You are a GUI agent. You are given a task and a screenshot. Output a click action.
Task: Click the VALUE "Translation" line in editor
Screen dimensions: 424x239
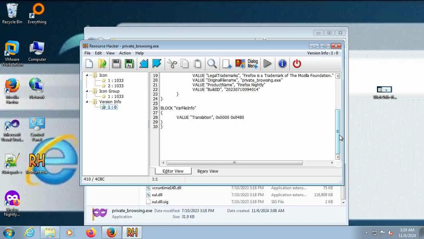click(210, 118)
